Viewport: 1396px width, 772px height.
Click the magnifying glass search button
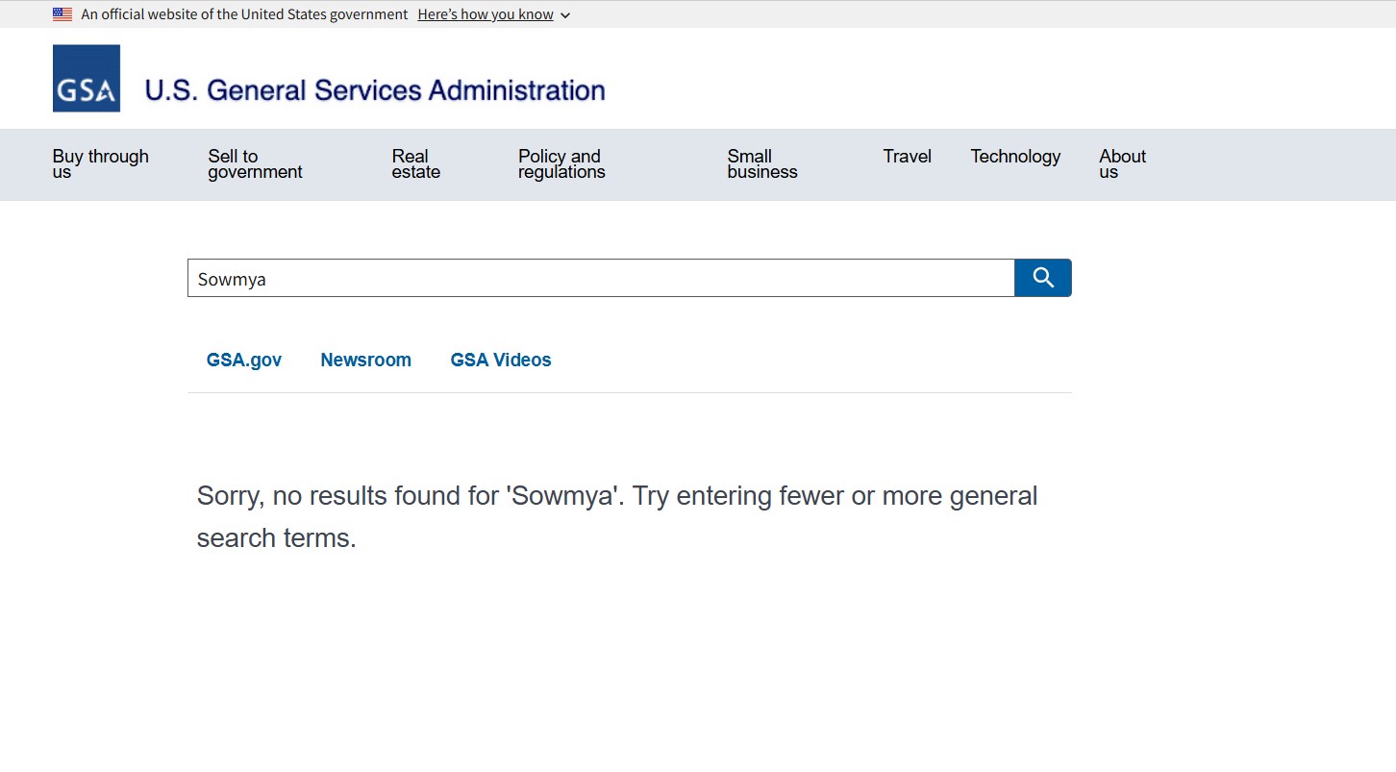pyautogui.click(x=1043, y=278)
